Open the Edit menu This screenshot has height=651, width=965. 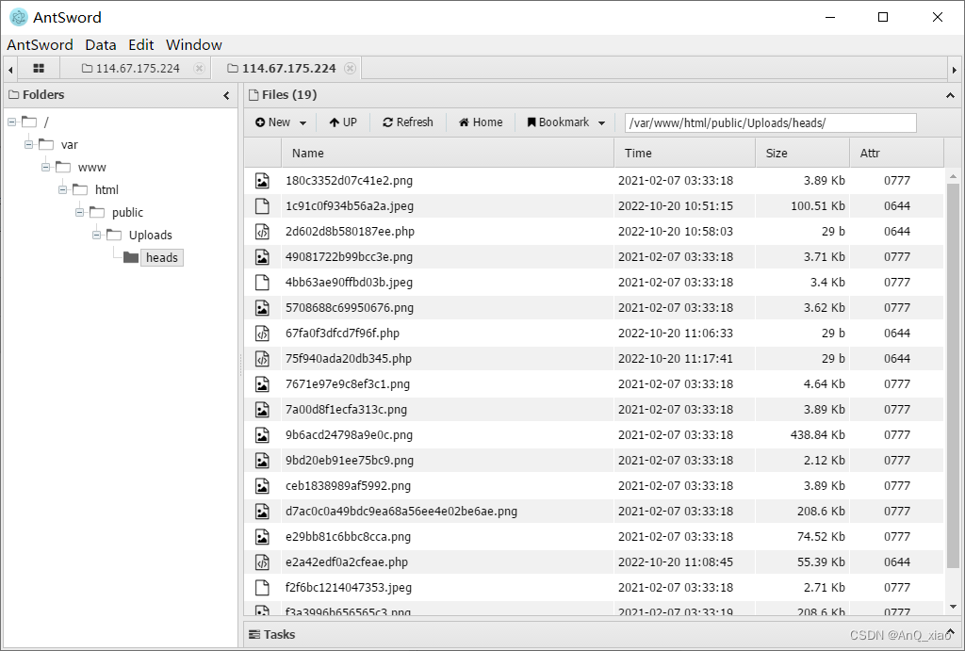point(141,45)
